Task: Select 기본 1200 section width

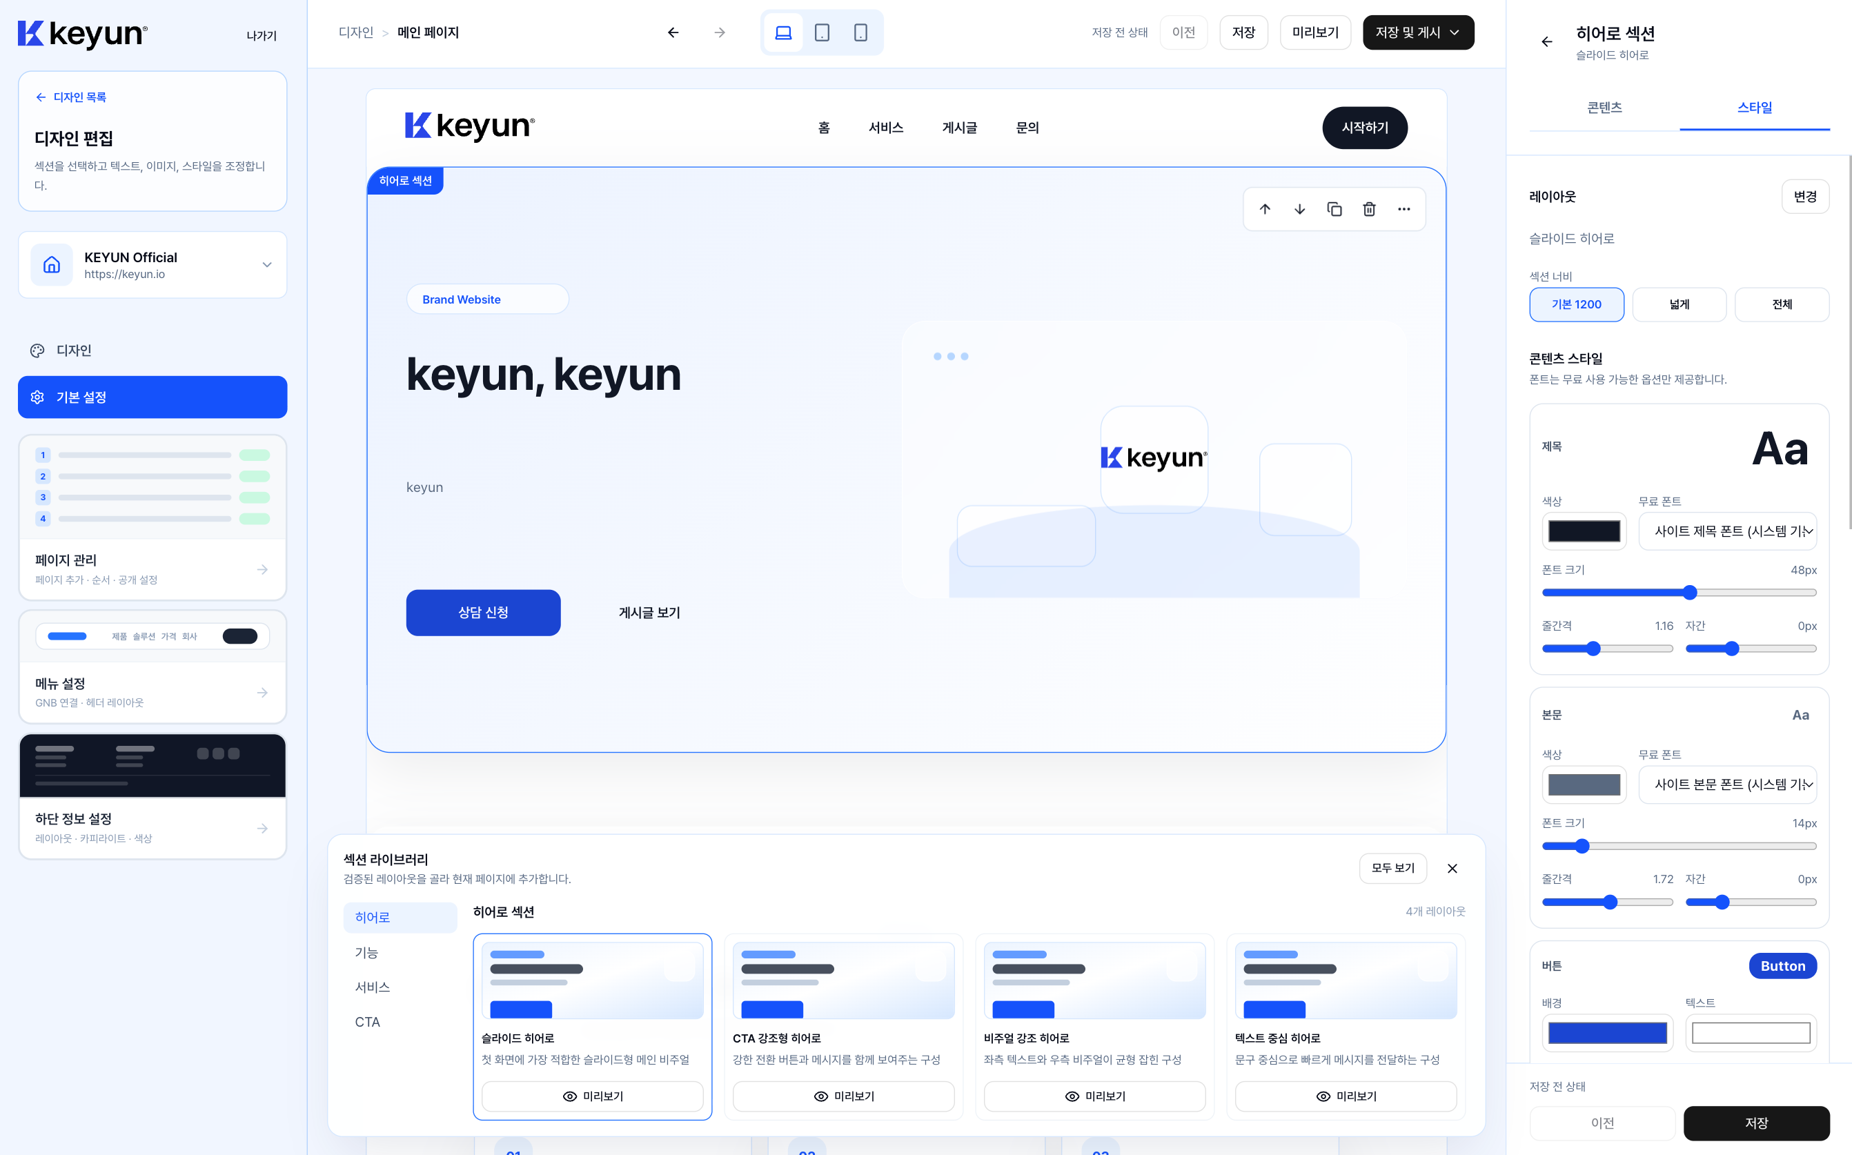Action: (x=1577, y=305)
